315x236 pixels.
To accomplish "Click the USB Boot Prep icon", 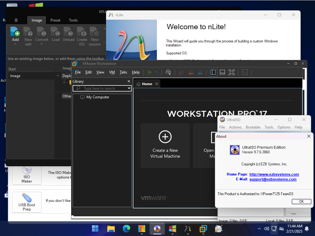I will tap(27, 198).
